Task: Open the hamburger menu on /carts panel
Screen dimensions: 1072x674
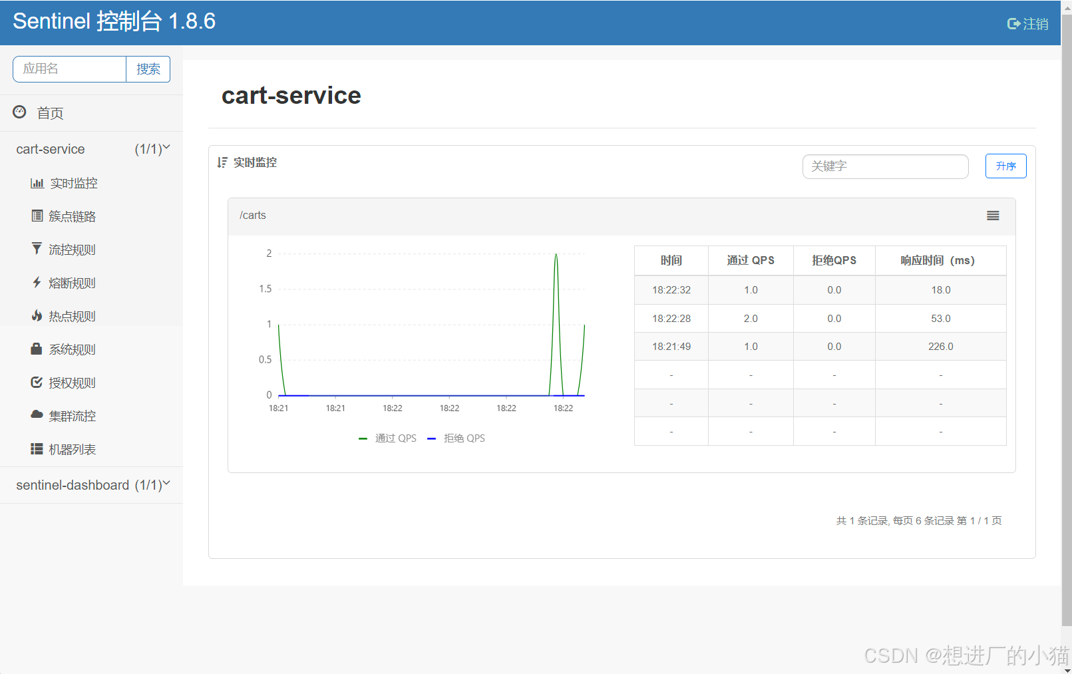Action: pyautogui.click(x=993, y=216)
